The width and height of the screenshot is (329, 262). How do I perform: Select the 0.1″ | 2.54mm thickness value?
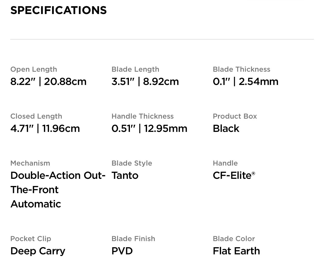tap(246, 82)
